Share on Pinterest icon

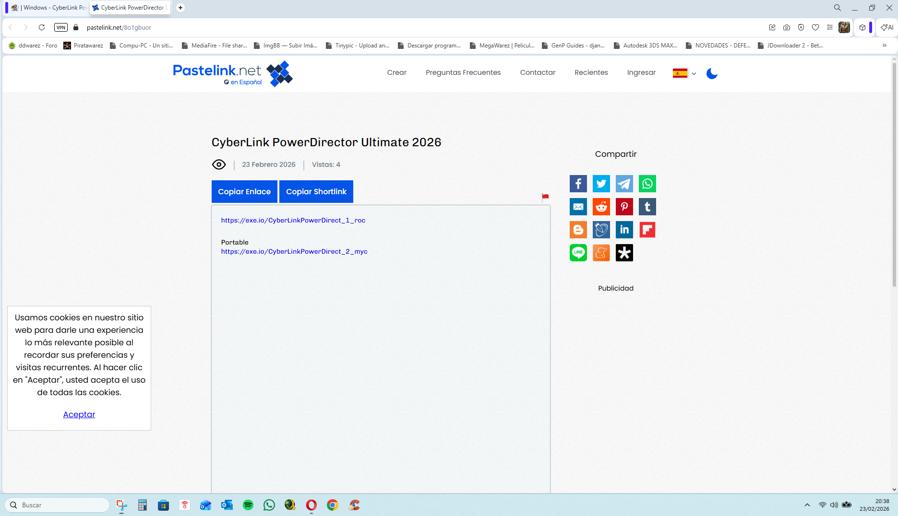click(x=624, y=207)
